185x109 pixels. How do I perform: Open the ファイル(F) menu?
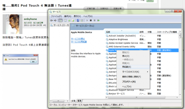(56, 16)
